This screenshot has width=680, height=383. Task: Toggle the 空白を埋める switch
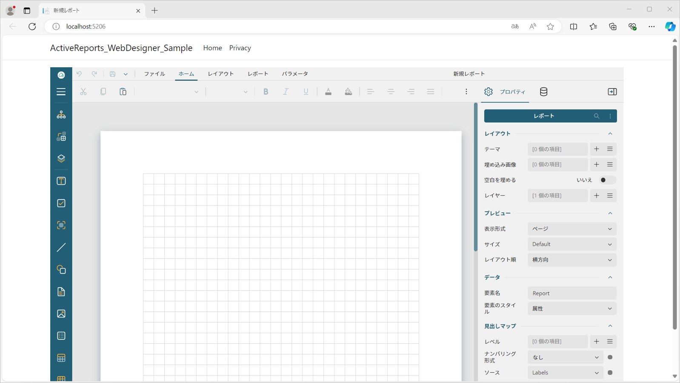pos(607,180)
